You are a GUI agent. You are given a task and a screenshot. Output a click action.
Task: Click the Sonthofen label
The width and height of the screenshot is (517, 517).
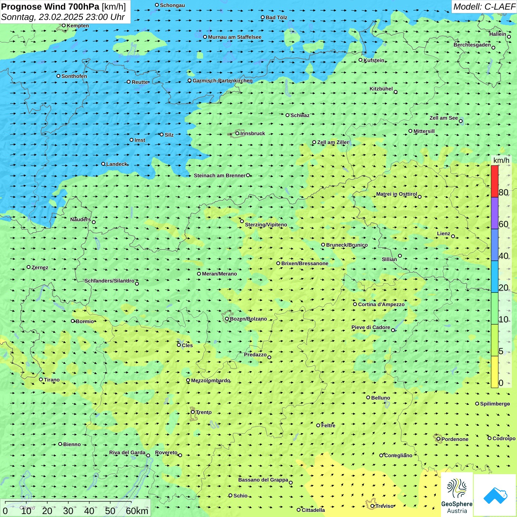click(x=74, y=76)
